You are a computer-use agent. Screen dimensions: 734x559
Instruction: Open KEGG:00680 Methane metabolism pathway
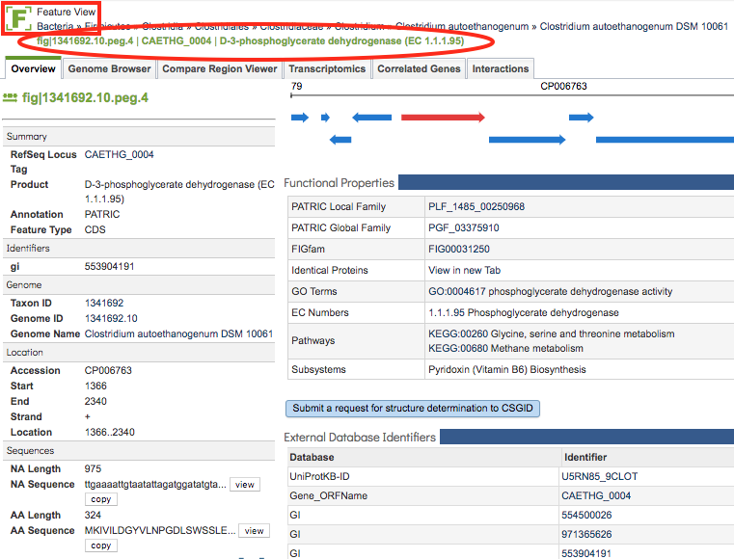(505, 348)
